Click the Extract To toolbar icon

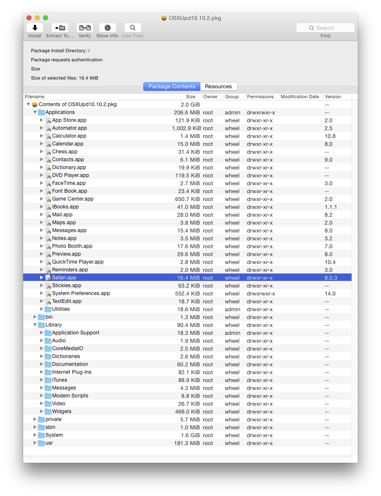(60, 28)
